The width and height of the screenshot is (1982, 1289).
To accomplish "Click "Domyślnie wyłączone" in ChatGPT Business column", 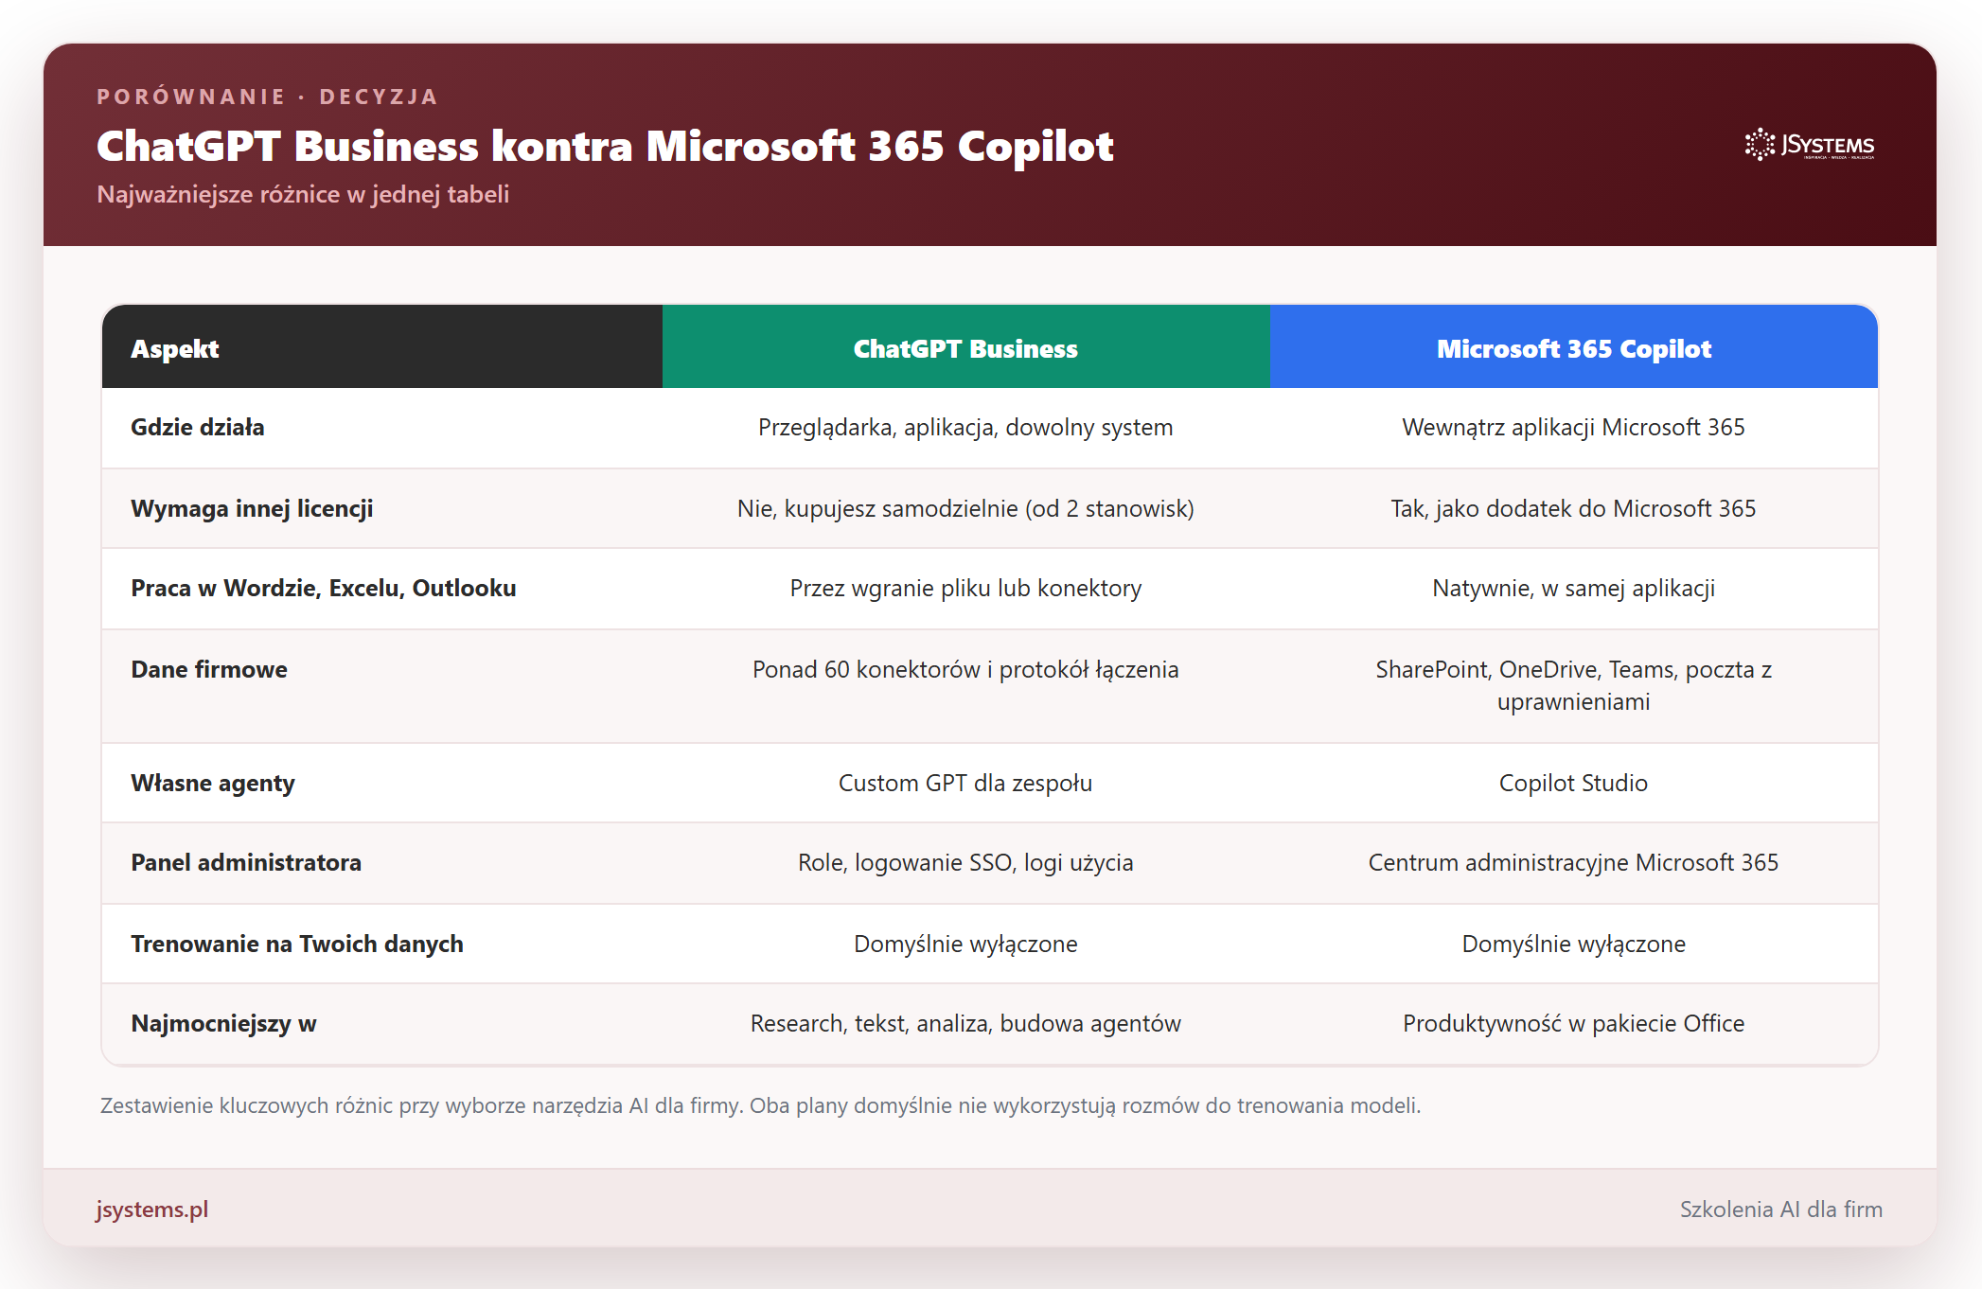I will (965, 945).
